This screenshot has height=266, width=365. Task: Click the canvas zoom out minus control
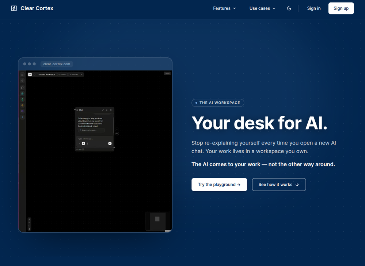29,223
